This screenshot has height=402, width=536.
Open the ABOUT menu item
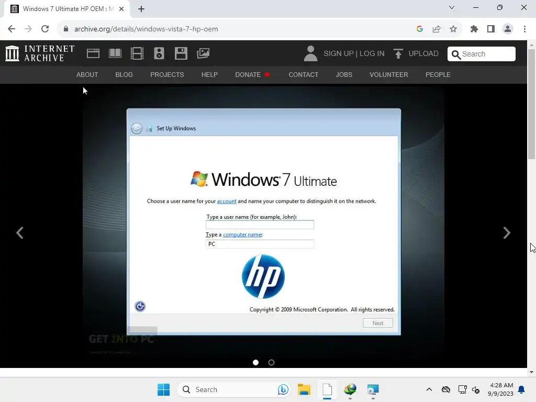pyautogui.click(x=87, y=74)
